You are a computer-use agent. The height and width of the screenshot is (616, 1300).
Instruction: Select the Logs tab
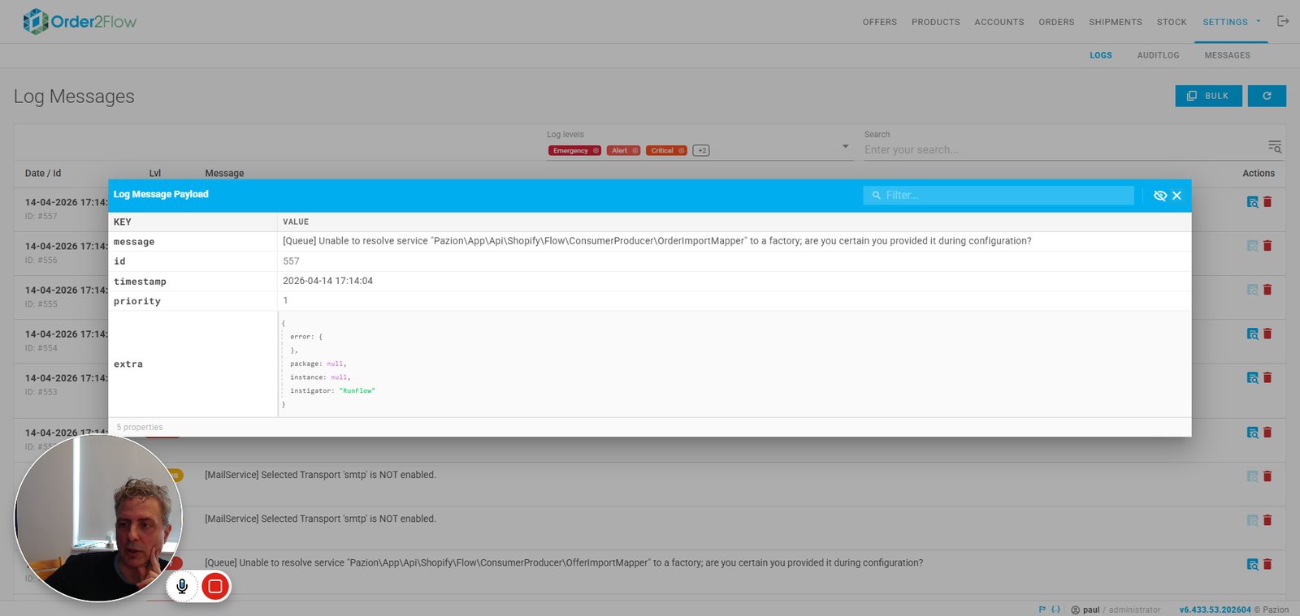[x=1101, y=55]
